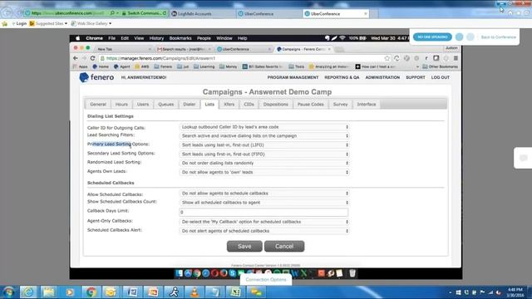532x299 pixels.
Task: Open Excel from the Windows taskbar
Action: click(x=236, y=292)
